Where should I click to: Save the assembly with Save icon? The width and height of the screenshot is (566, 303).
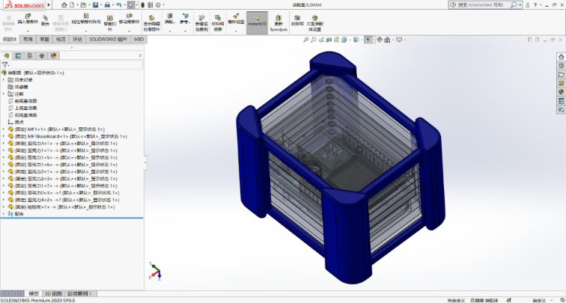coord(95,5)
